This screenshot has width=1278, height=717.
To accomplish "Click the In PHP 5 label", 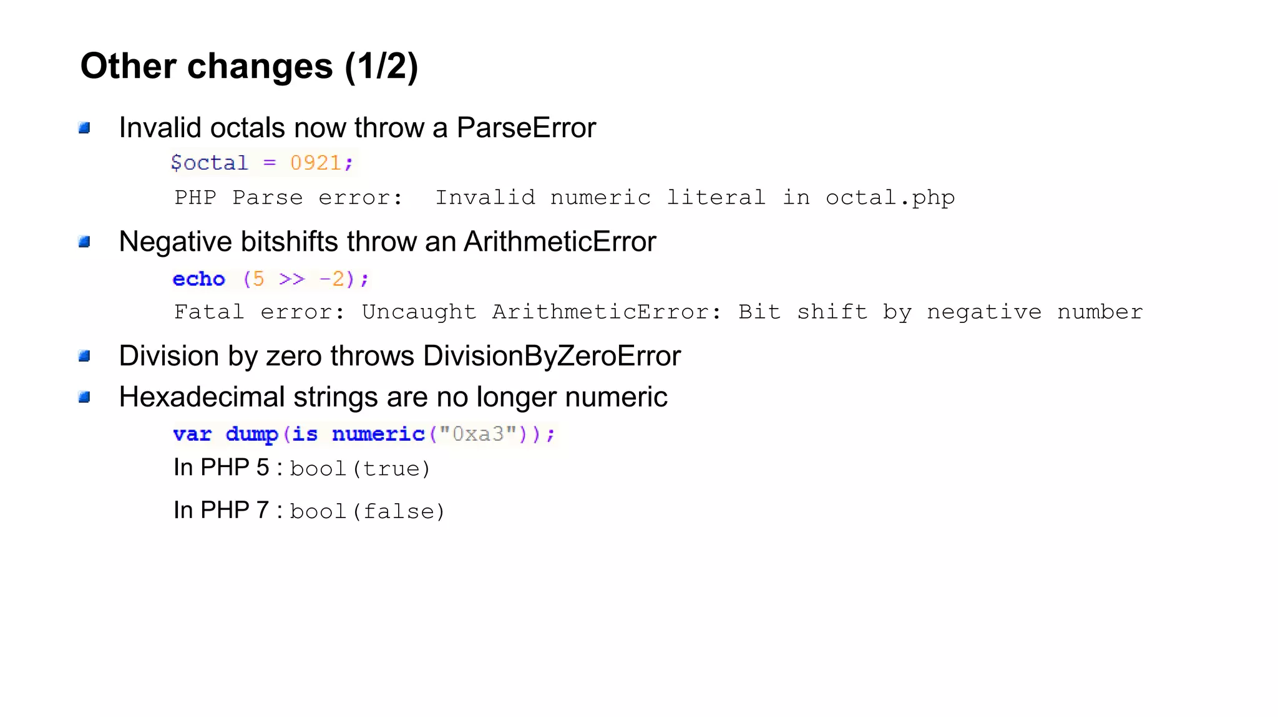I will point(222,468).
